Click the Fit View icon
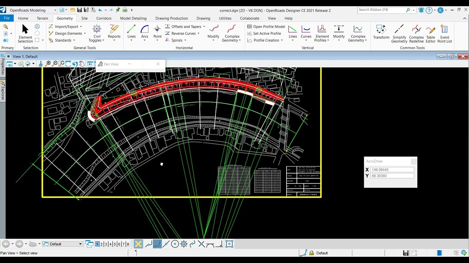This screenshot has width=469, height=263. (x=68, y=64)
